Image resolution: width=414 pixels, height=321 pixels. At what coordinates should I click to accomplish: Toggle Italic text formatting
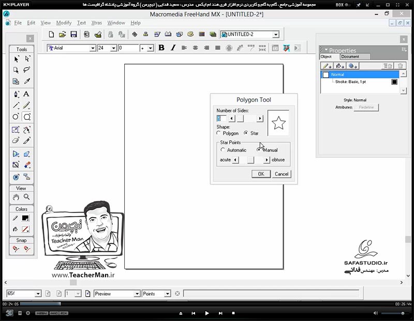(x=173, y=48)
